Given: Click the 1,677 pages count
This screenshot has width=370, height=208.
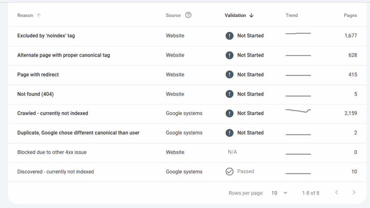Looking at the screenshot, I should pyautogui.click(x=350, y=36).
